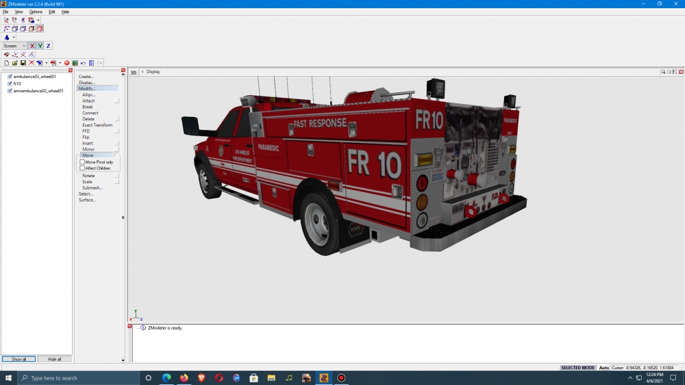
Task: Click the blue import arrow icon
Action: click(40, 63)
